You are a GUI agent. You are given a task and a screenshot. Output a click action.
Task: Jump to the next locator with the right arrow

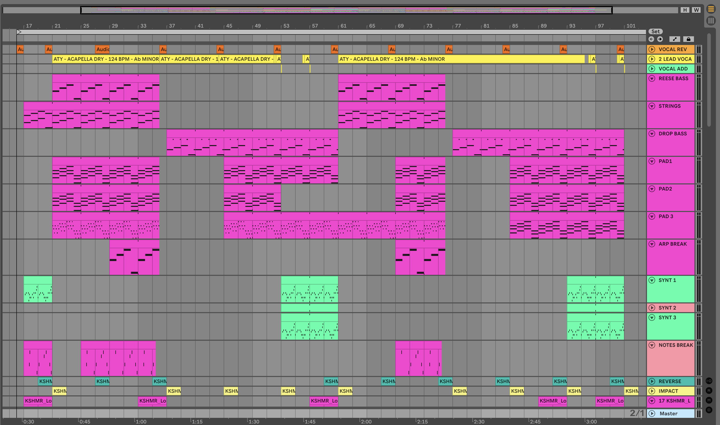[660, 39]
